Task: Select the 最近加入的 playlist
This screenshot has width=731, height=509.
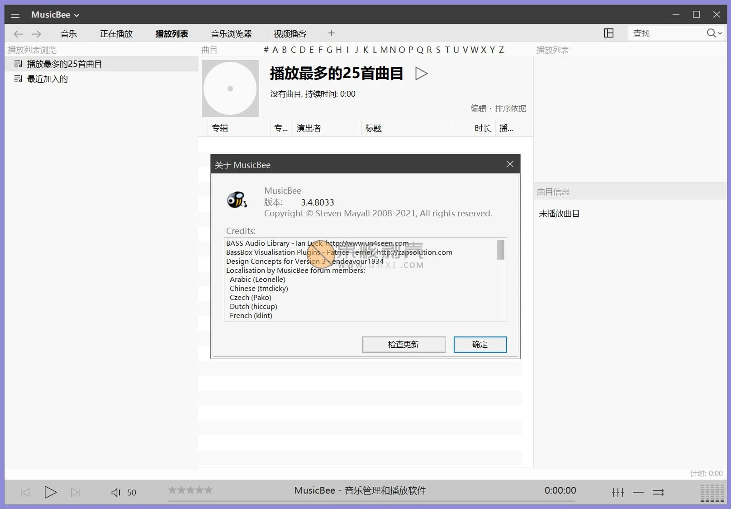Action: click(101, 79)
